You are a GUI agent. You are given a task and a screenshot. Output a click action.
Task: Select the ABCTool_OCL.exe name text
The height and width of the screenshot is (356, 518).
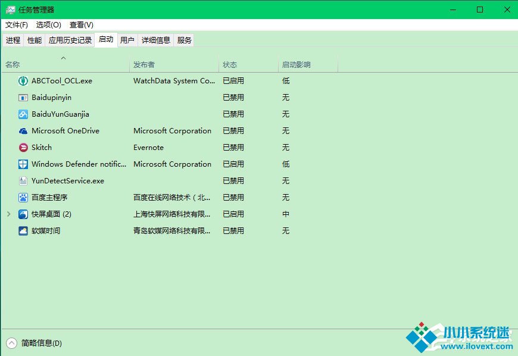click(x=62, y=81)
